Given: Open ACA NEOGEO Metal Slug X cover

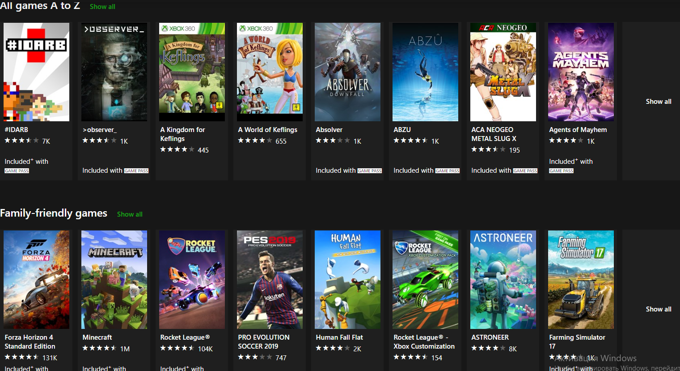Looking at the screenshot, I should tap(503, 72).
